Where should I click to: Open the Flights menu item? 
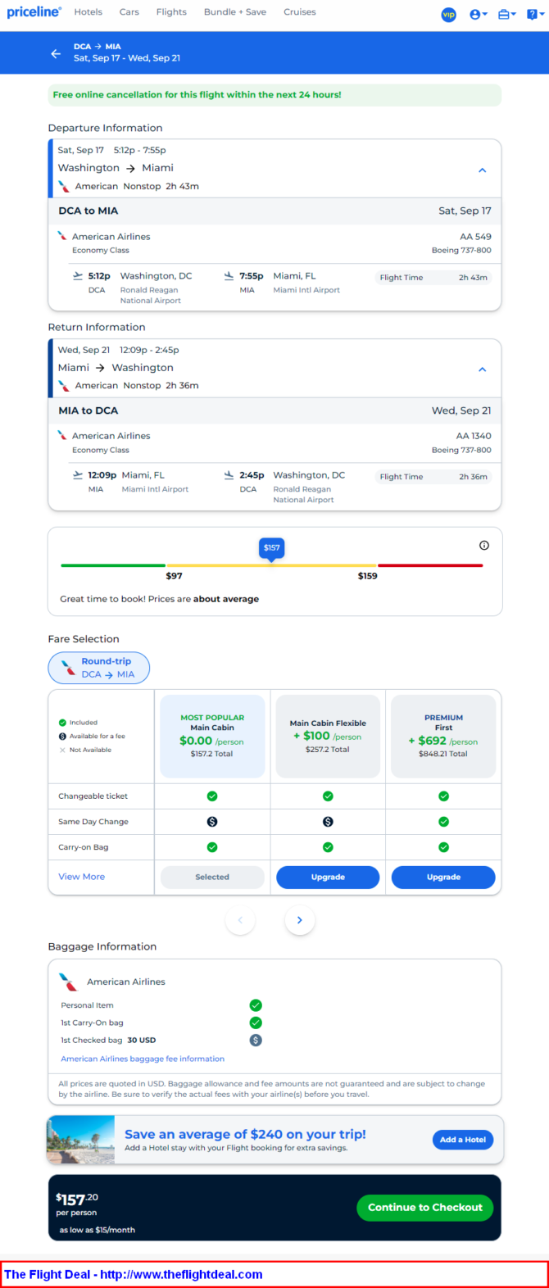coord(171,12)
